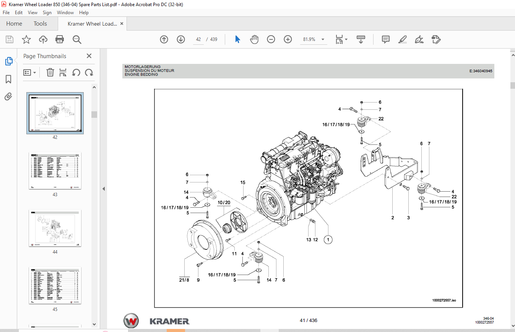The width and height of the screenshot is (515, 332).
Task: Open the sign document tool
Action: 419,39
